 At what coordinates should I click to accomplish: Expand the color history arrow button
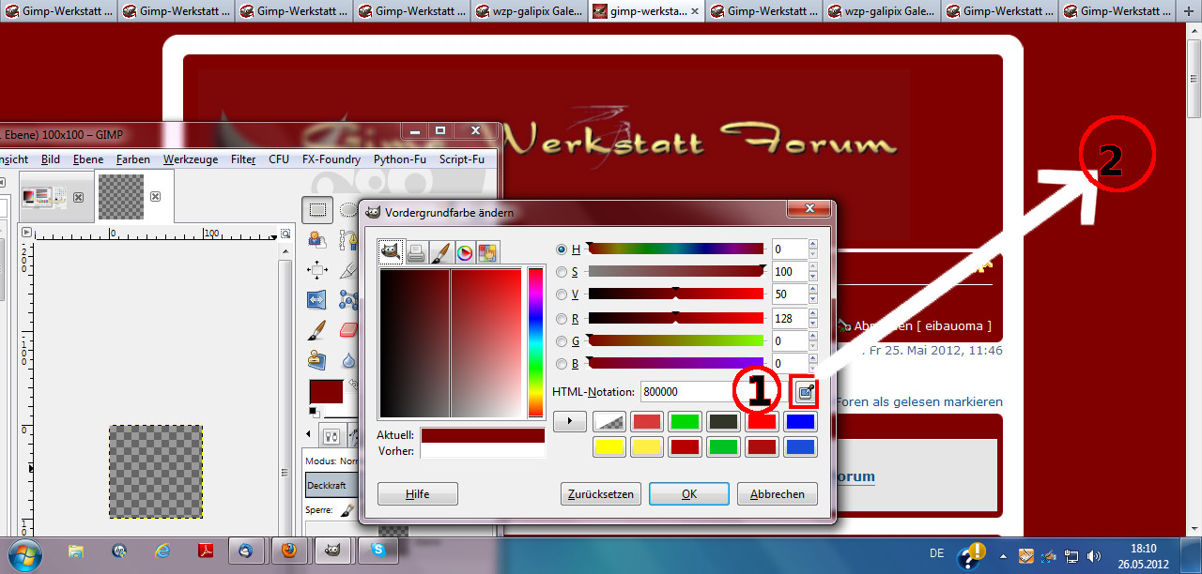pyautogui.click(x=569, y=422)
